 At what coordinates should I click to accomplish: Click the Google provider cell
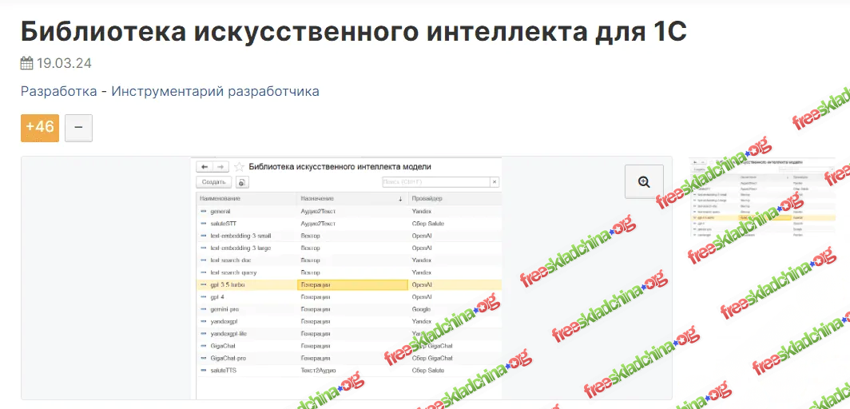(421, 309)
